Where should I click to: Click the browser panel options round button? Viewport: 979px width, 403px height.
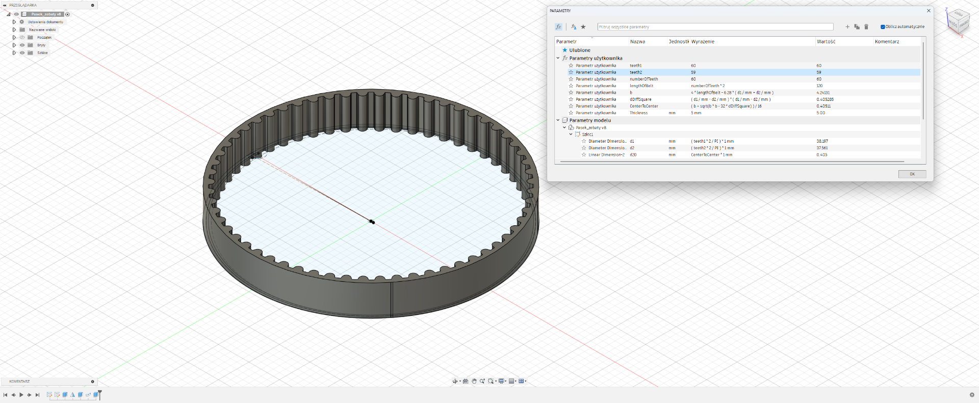(92, 5)
